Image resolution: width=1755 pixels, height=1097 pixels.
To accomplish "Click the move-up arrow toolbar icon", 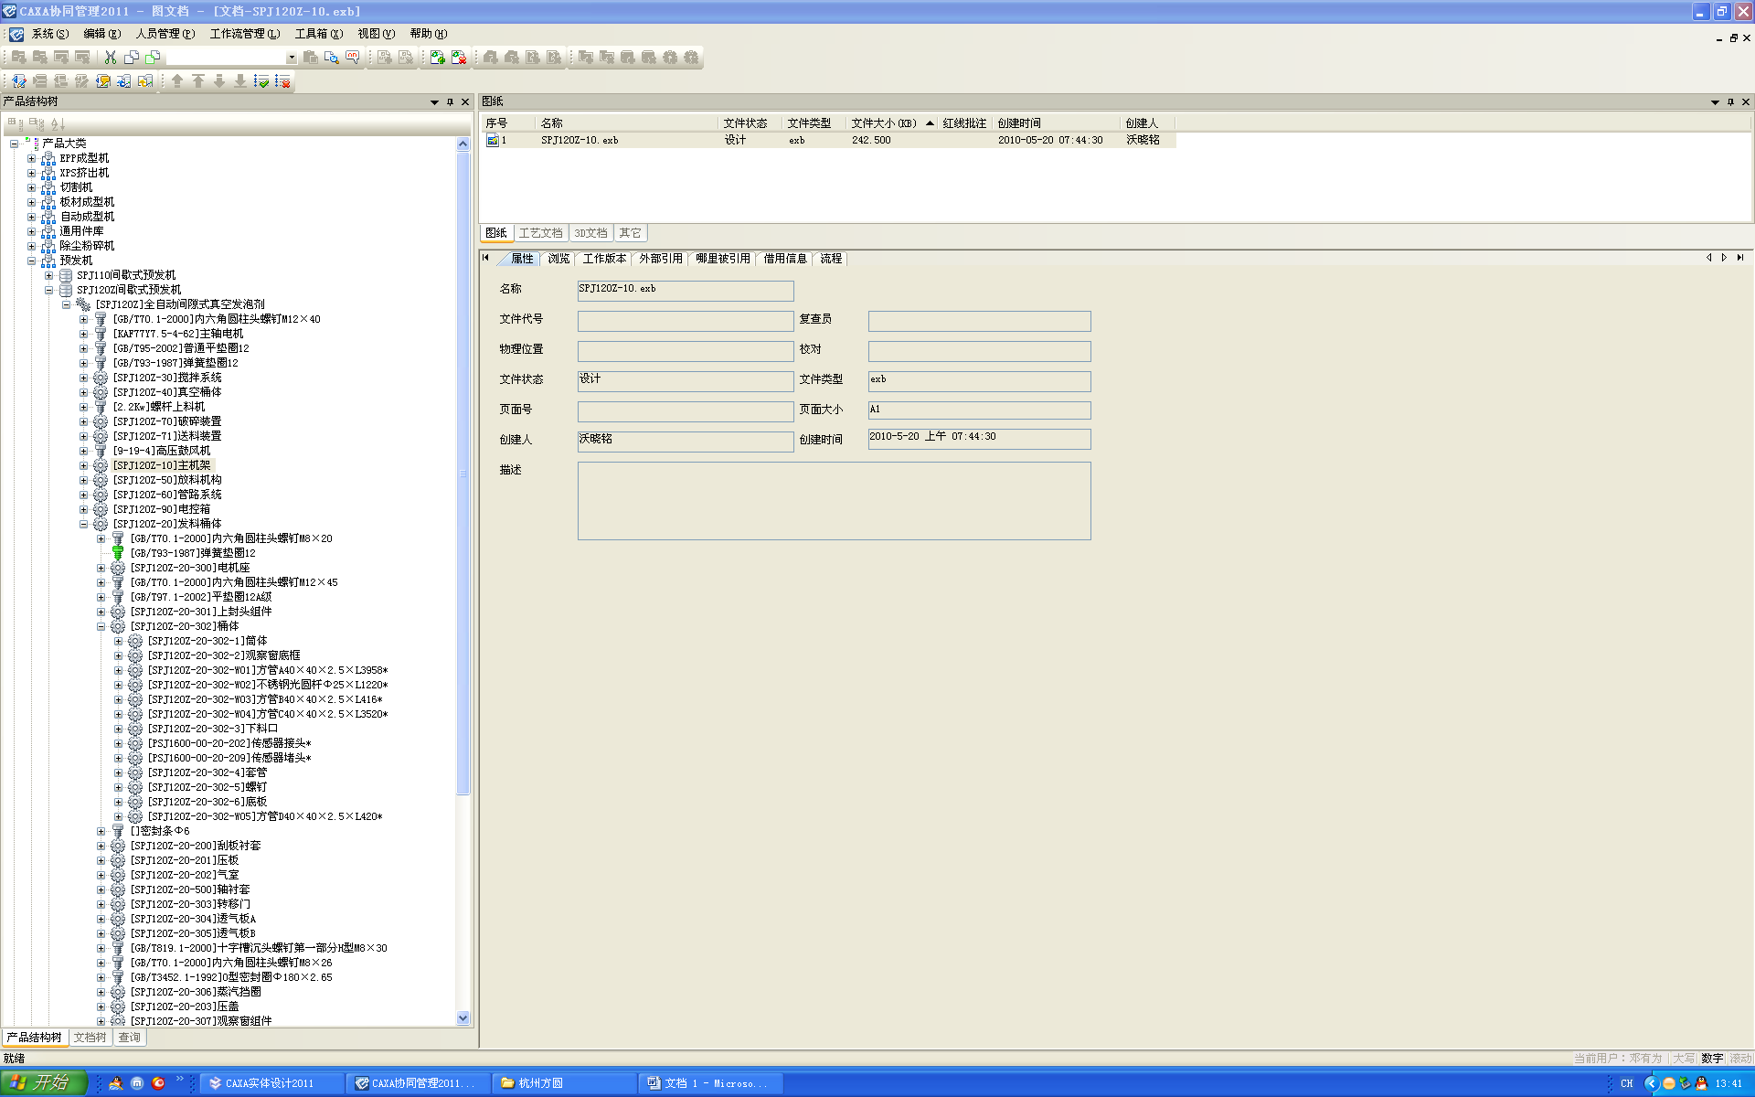I will [x=177, y=80].
